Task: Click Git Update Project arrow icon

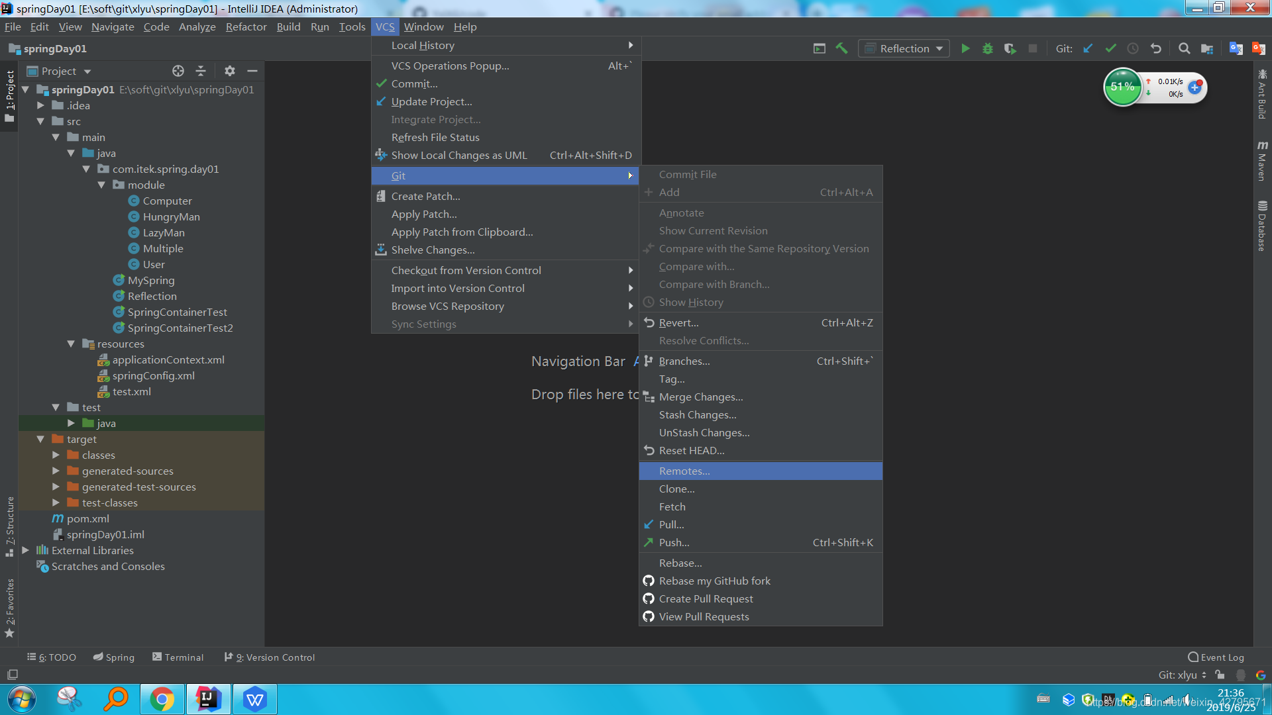Action: pos(1088,48)
